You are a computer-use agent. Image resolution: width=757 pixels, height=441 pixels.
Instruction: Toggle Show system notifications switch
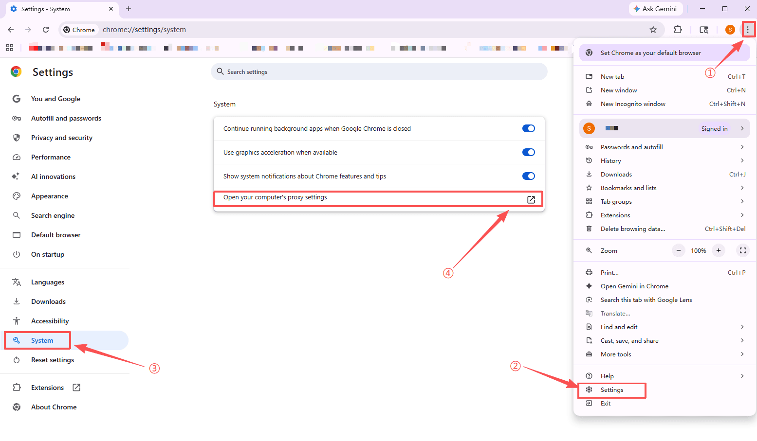pyautogui.click(x=528, y=176)
